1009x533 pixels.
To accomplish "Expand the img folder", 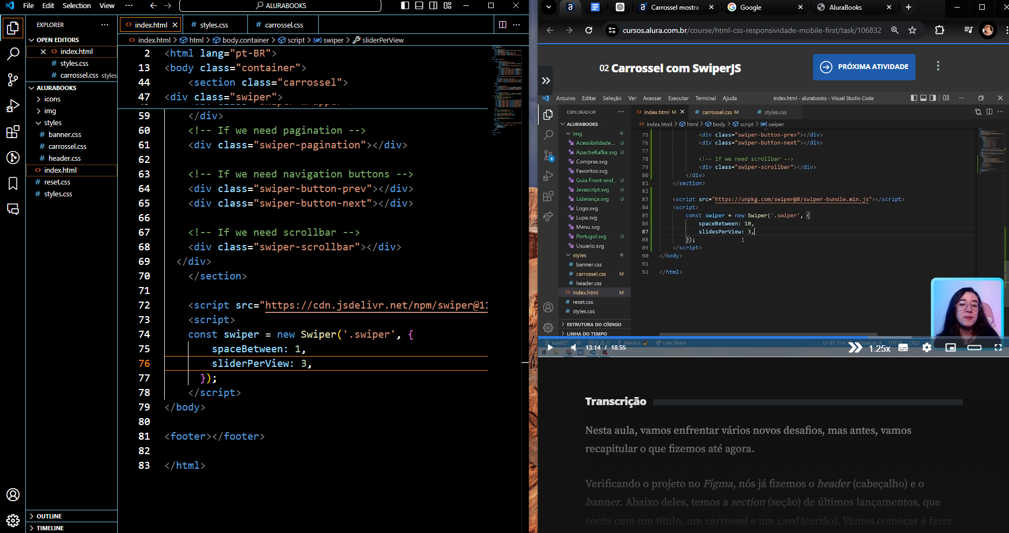I will 49,111.
